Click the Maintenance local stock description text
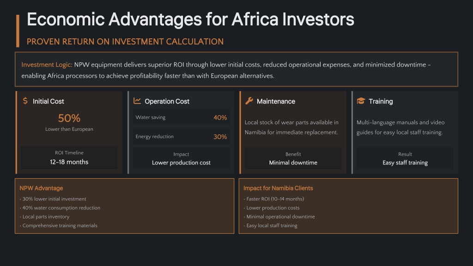Screen dimensions: 473x266 [291, 127]
